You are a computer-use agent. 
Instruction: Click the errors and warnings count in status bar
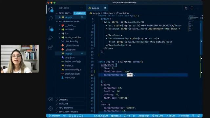pyautogui.click(x=76, y=116)
